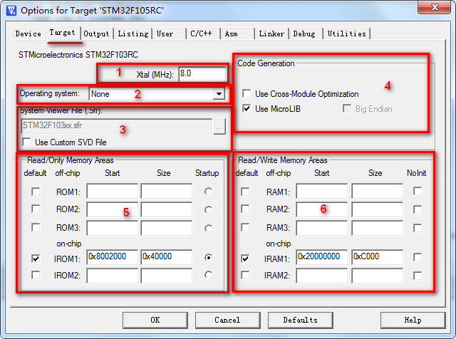The height and width of the screenshot is (339, 456).
Task: Open the Debug tab
Action: [x=304, y=33]
